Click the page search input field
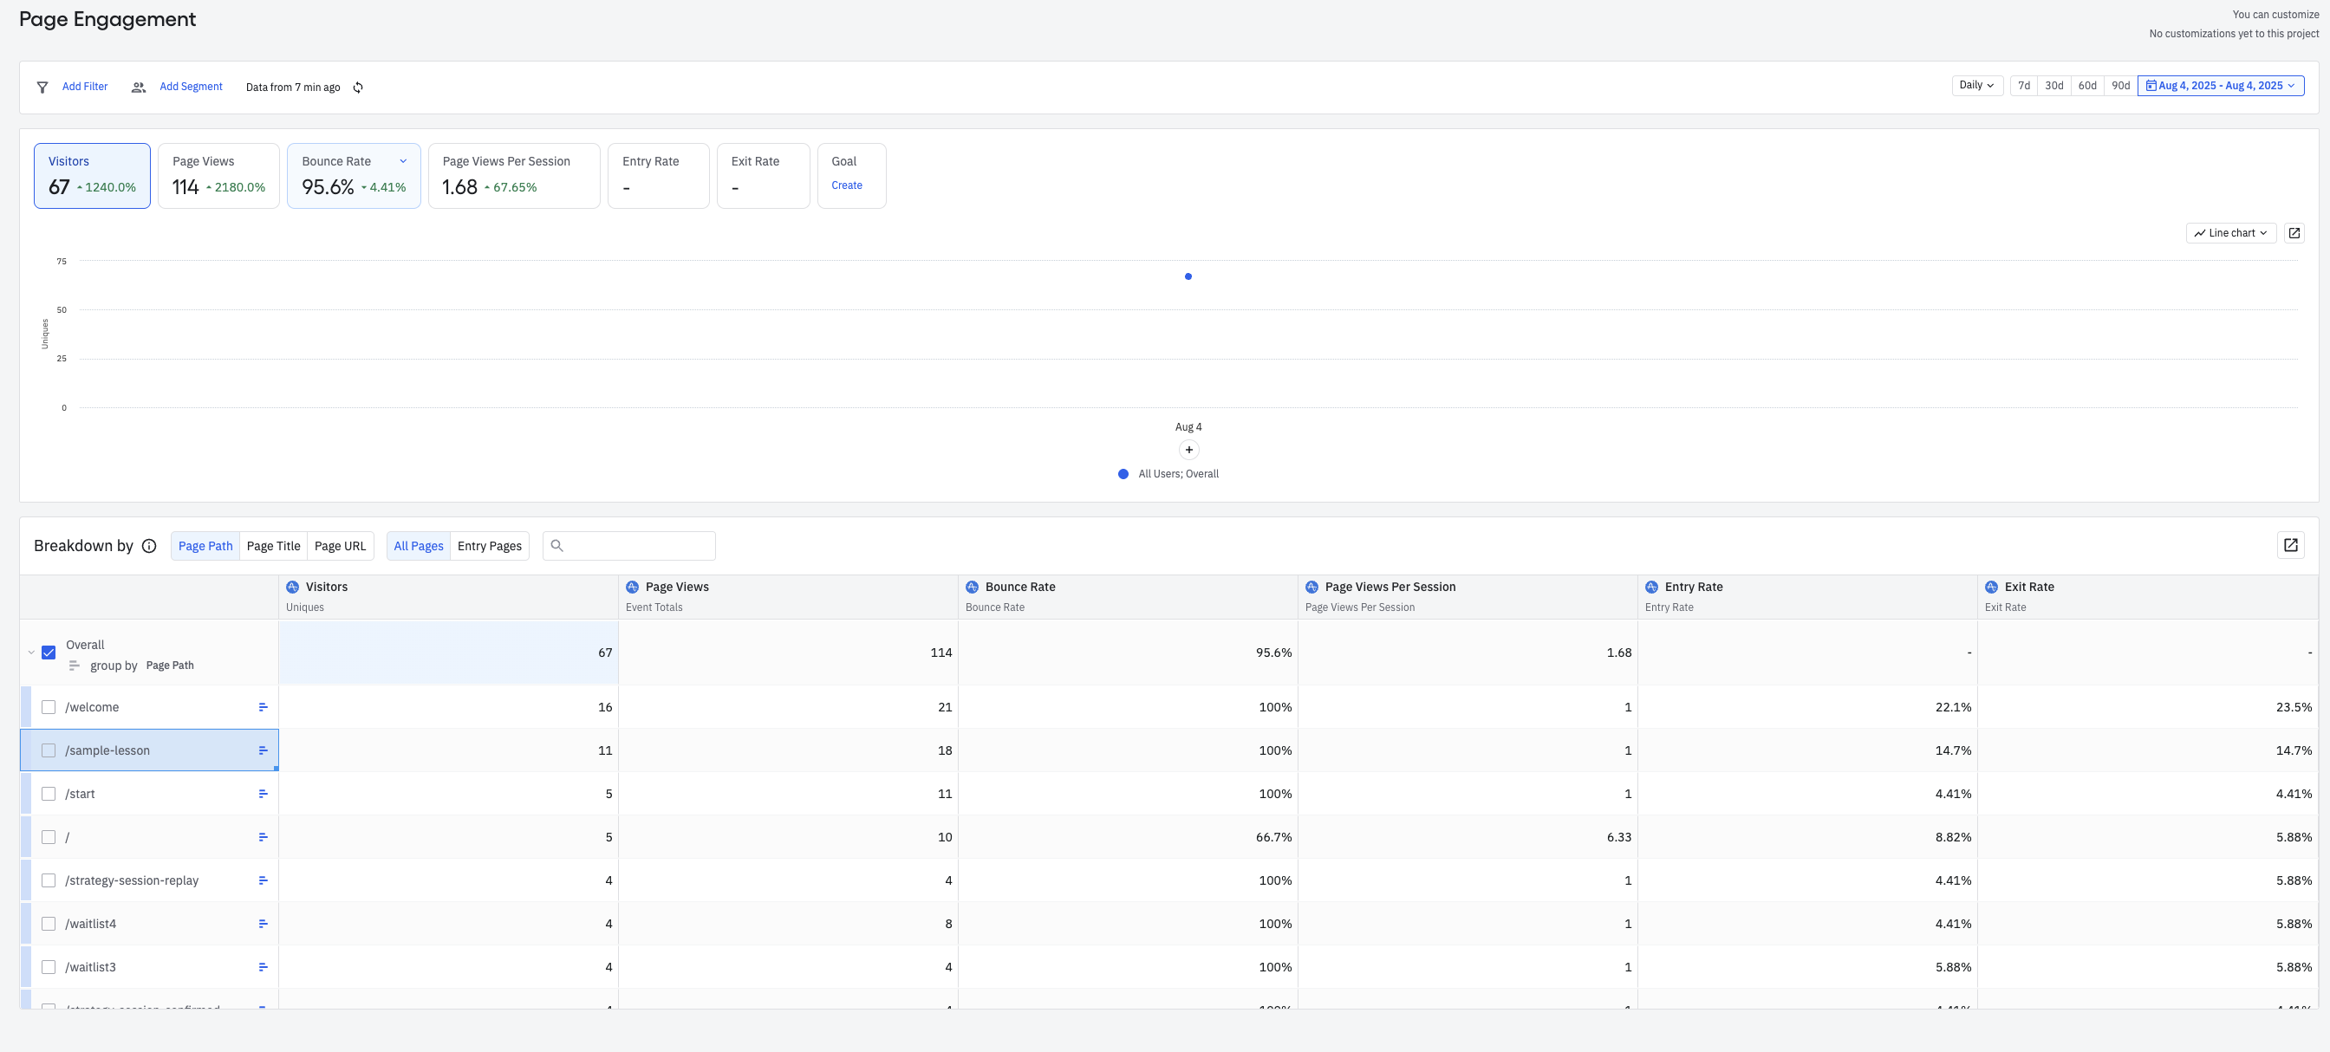Screen dimensions: 2330x1052 638,546
